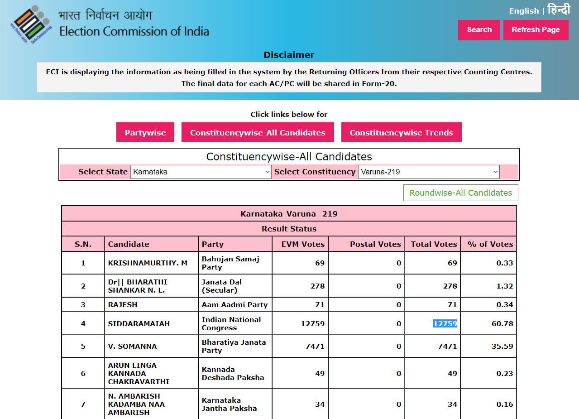Click the Indian National Congress cell
The height and width of the screenshot is (419, 579).
pyautogui.click(x=235, y=324)
